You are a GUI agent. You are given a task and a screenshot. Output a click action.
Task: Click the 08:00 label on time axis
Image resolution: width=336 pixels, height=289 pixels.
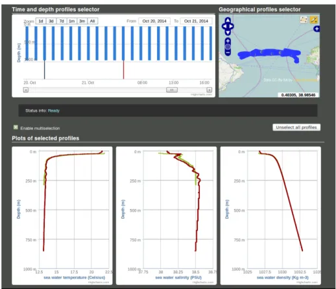(142, 82)
